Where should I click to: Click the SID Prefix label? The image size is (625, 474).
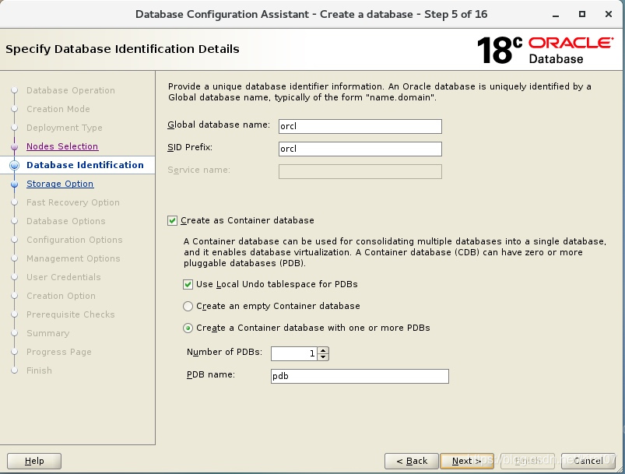(190, 148)
